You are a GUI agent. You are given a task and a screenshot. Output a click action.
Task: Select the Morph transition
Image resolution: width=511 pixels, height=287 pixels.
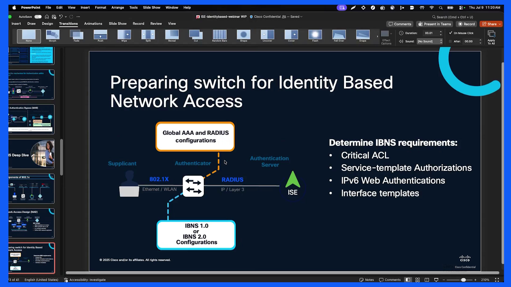tap(52, 36)
